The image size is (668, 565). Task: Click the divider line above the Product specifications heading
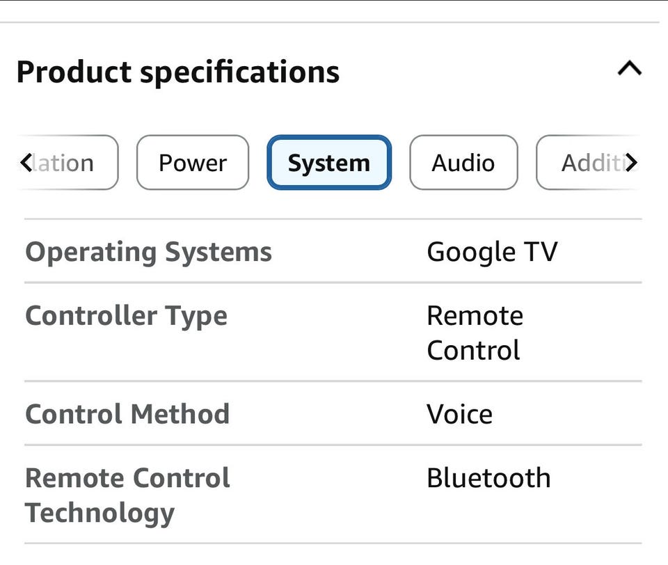point(334,22)
